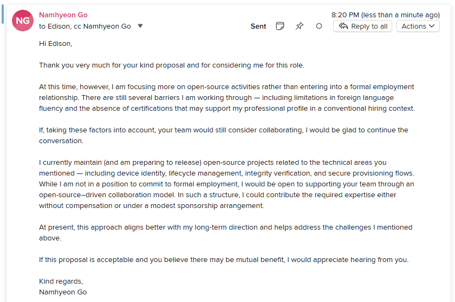This screenshot has height=302, width=455.
Task: Click the 'to Edison, cc Namhyeon Go' recipients line
Action: pyautogui.click(x=85, y=26)
